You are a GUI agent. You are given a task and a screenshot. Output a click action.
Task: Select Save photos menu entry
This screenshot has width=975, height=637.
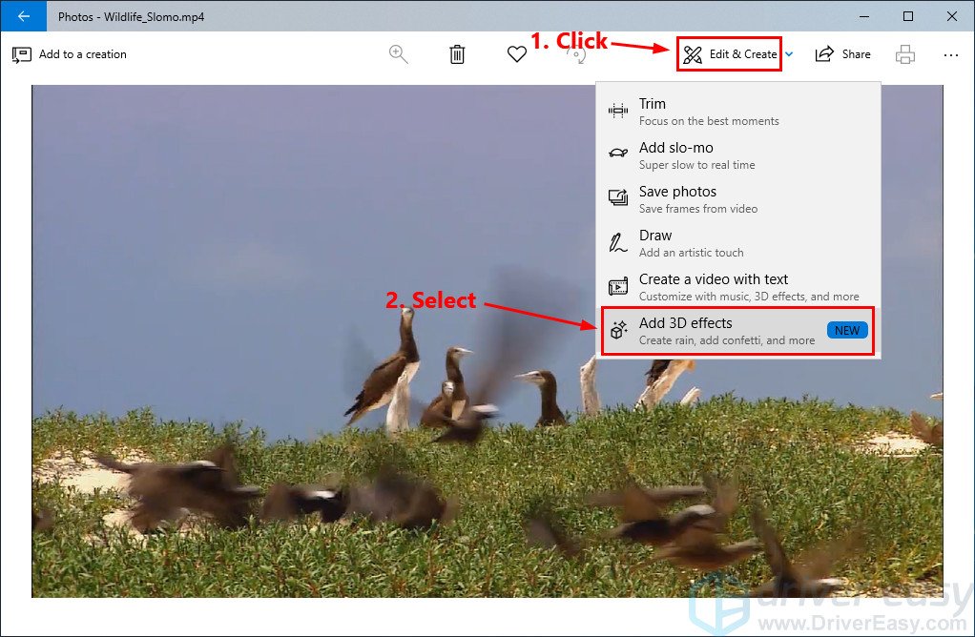(x=738, y=199)
